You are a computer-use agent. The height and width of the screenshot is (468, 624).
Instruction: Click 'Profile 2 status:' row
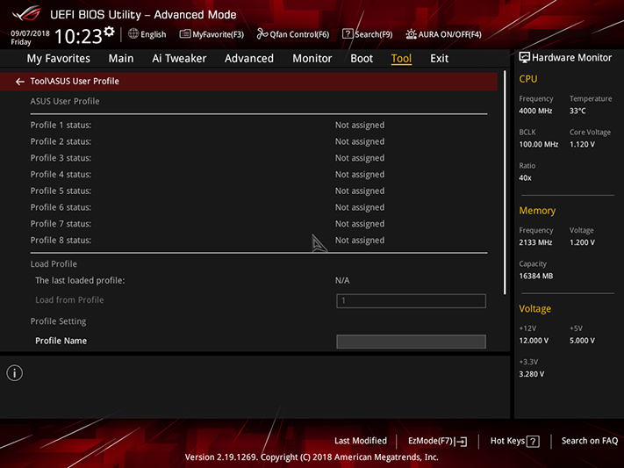click(259, 141)
